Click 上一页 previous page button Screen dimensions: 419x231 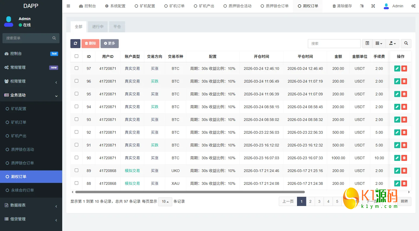point(288,202)
